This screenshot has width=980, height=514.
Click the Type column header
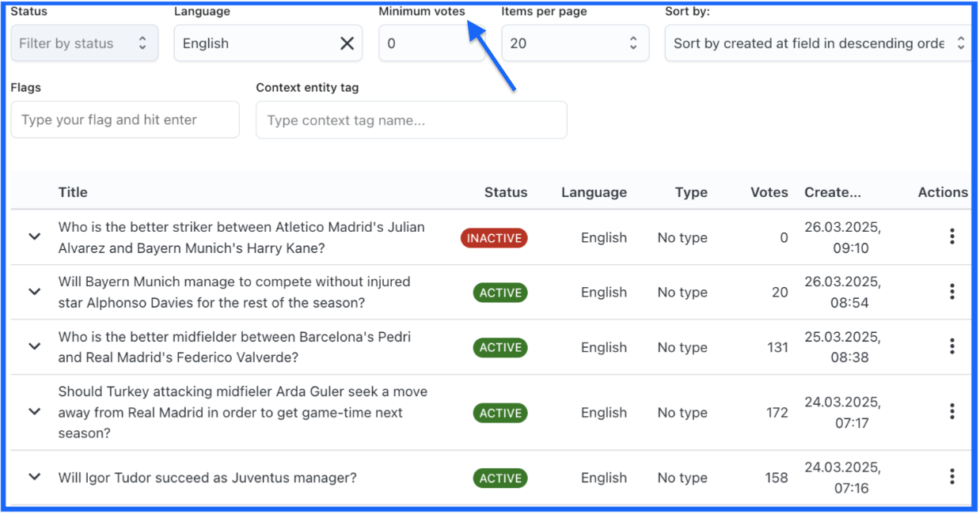pos(691,192)
